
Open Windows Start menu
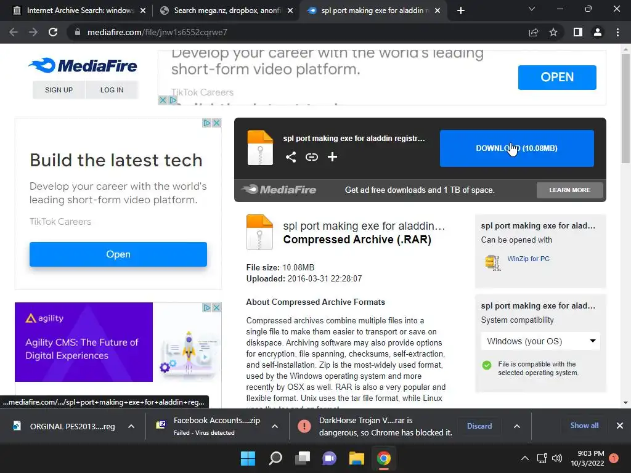click(248, 458)
